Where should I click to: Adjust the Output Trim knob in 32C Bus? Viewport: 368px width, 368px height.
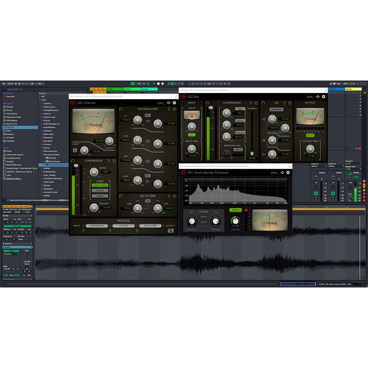[310, 149]
